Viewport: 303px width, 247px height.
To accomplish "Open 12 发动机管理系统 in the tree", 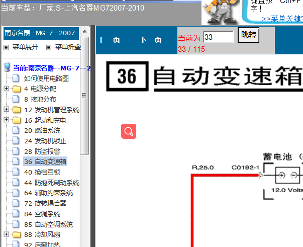I will (52, 110).
